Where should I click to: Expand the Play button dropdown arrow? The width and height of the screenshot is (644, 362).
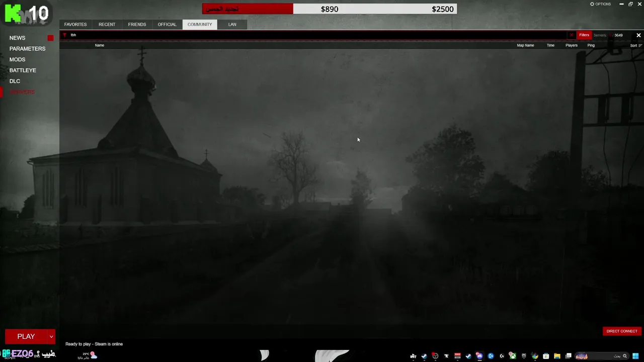click(x=51, y=336)
